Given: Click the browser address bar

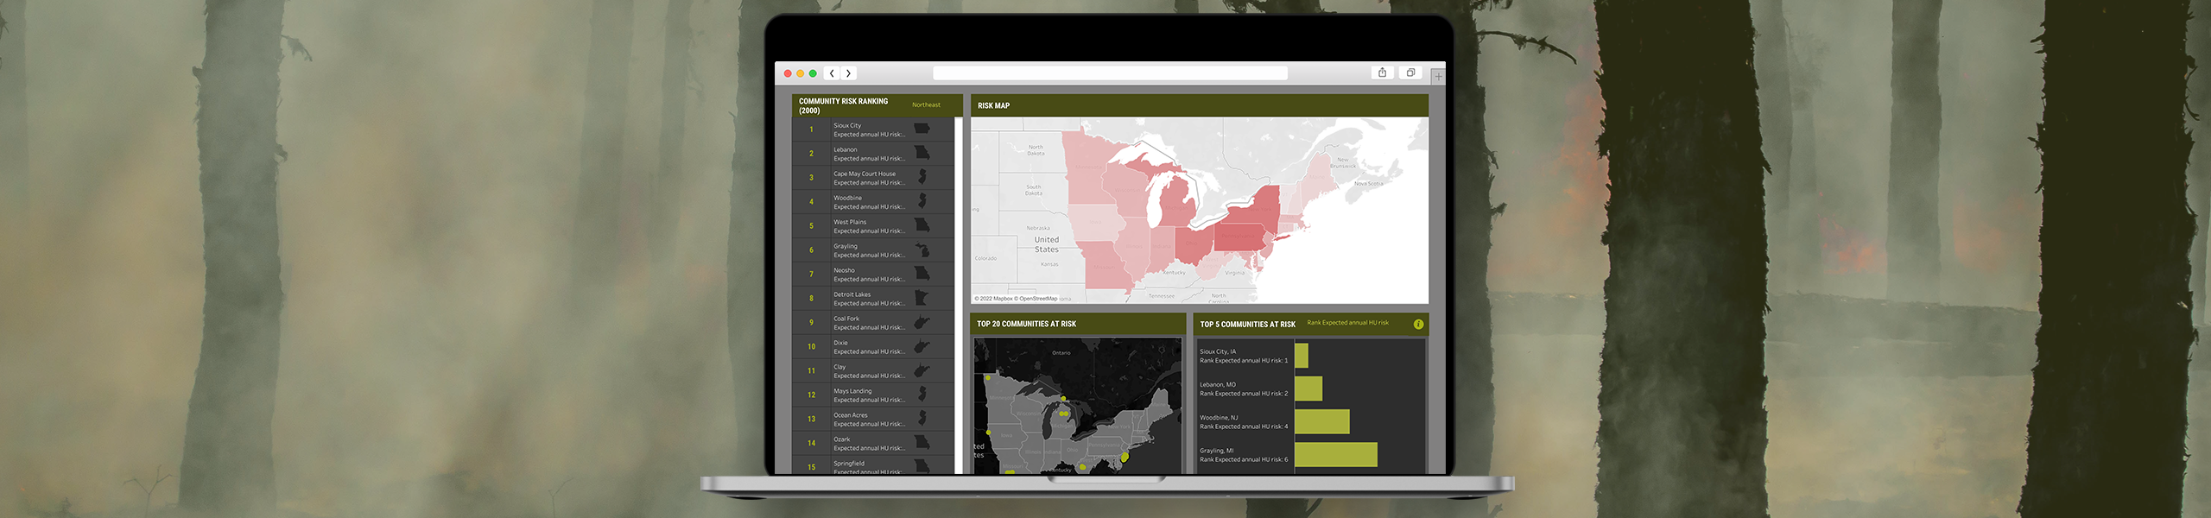Looking at the screenshot, I should click(x=1110, y=73).
